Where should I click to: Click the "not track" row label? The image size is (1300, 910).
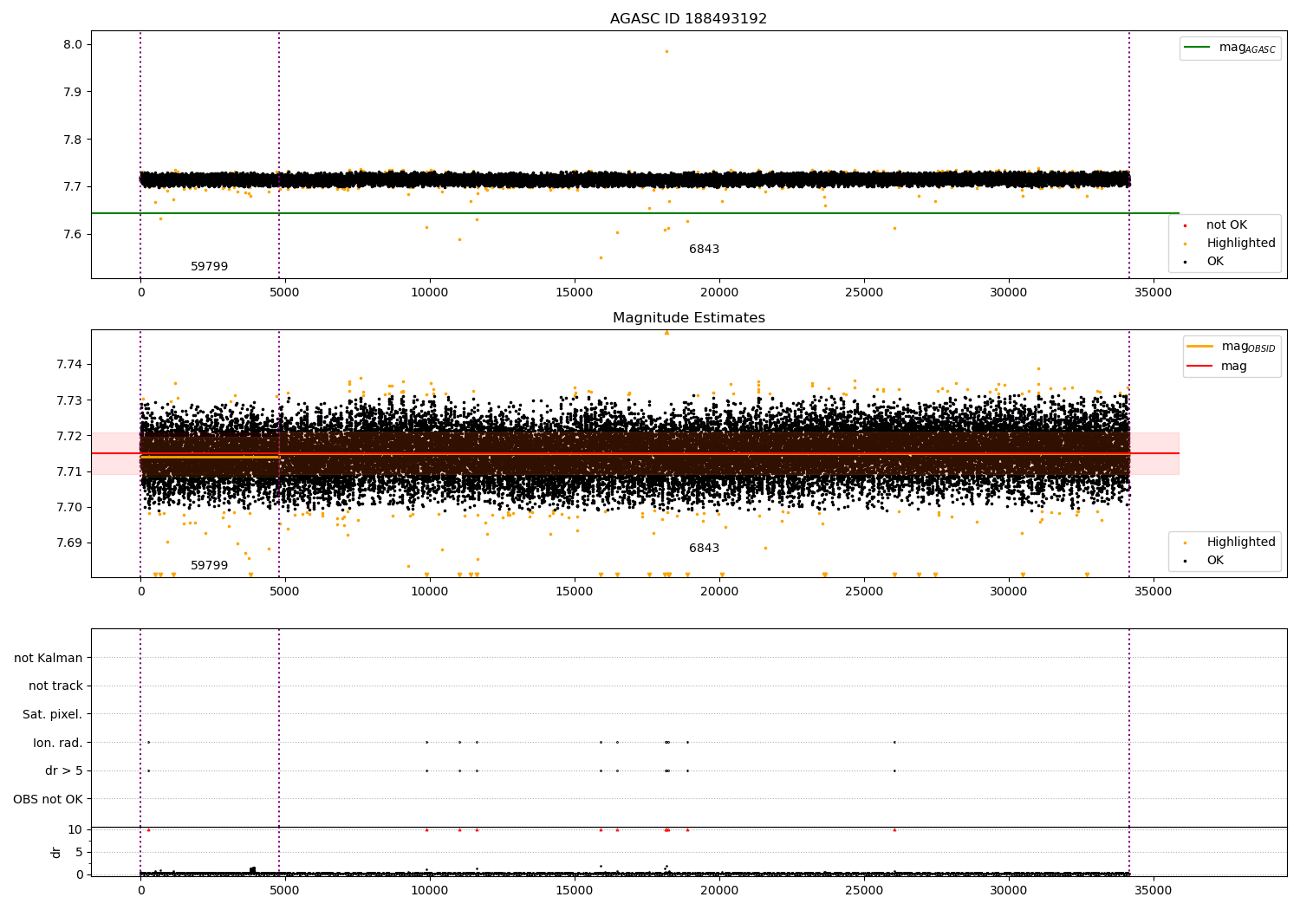pyautogui.click(x=55, y=686)
